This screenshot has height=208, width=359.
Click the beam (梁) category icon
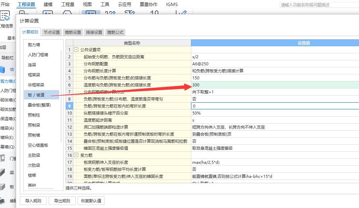coord(3,172)
